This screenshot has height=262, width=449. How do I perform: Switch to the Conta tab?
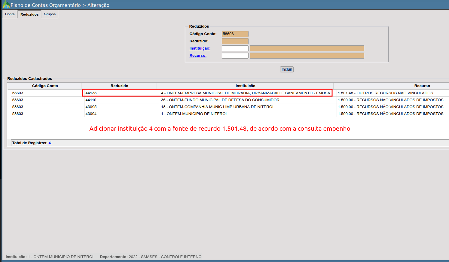pyautogui.click(x=10, y=14)
